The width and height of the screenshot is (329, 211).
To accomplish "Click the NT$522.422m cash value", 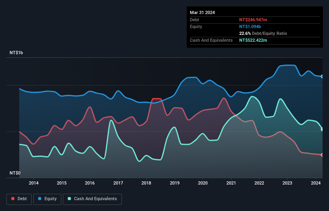I will click(x=253, y=40).
